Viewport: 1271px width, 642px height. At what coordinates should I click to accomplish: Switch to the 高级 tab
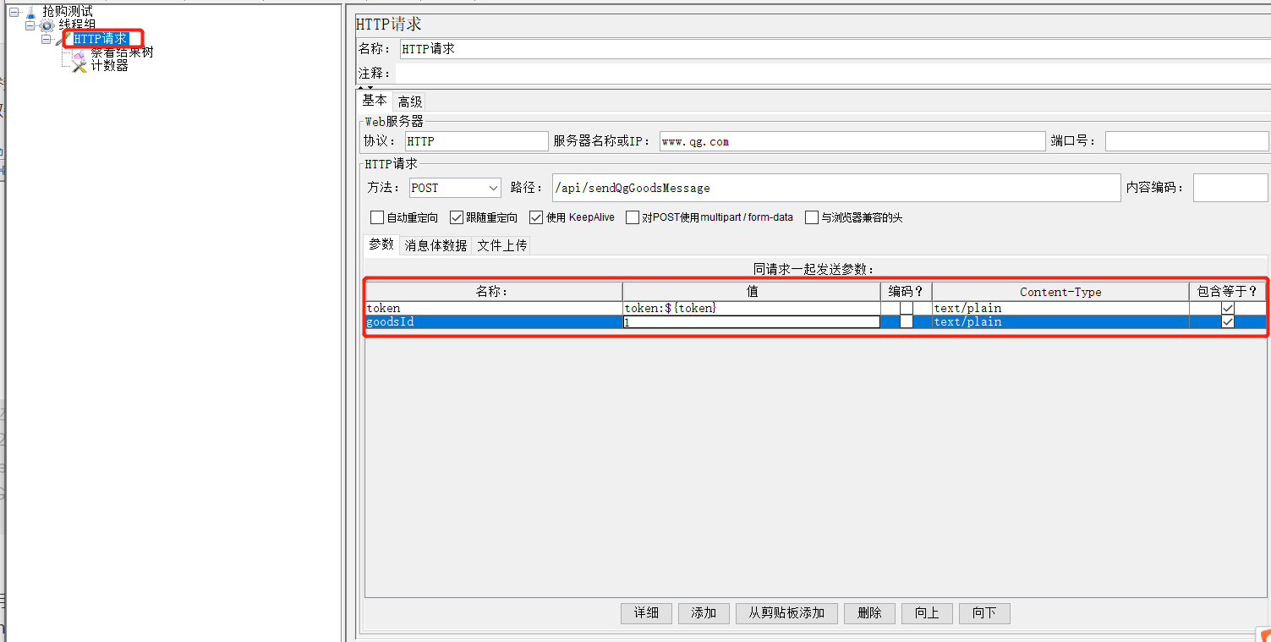410,101
